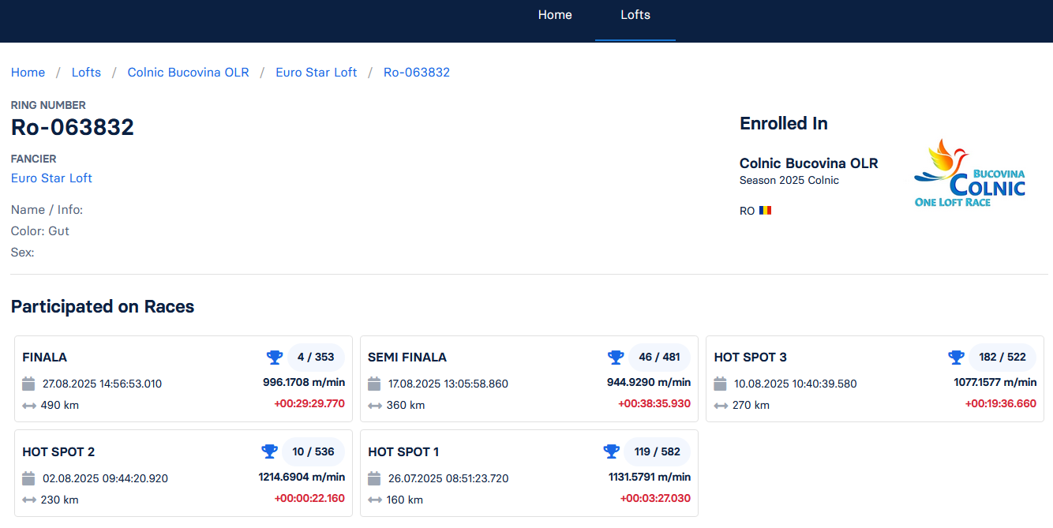Click the calendar icon in HOT SPOT 1 card
1053x528 pixels.
375,479
